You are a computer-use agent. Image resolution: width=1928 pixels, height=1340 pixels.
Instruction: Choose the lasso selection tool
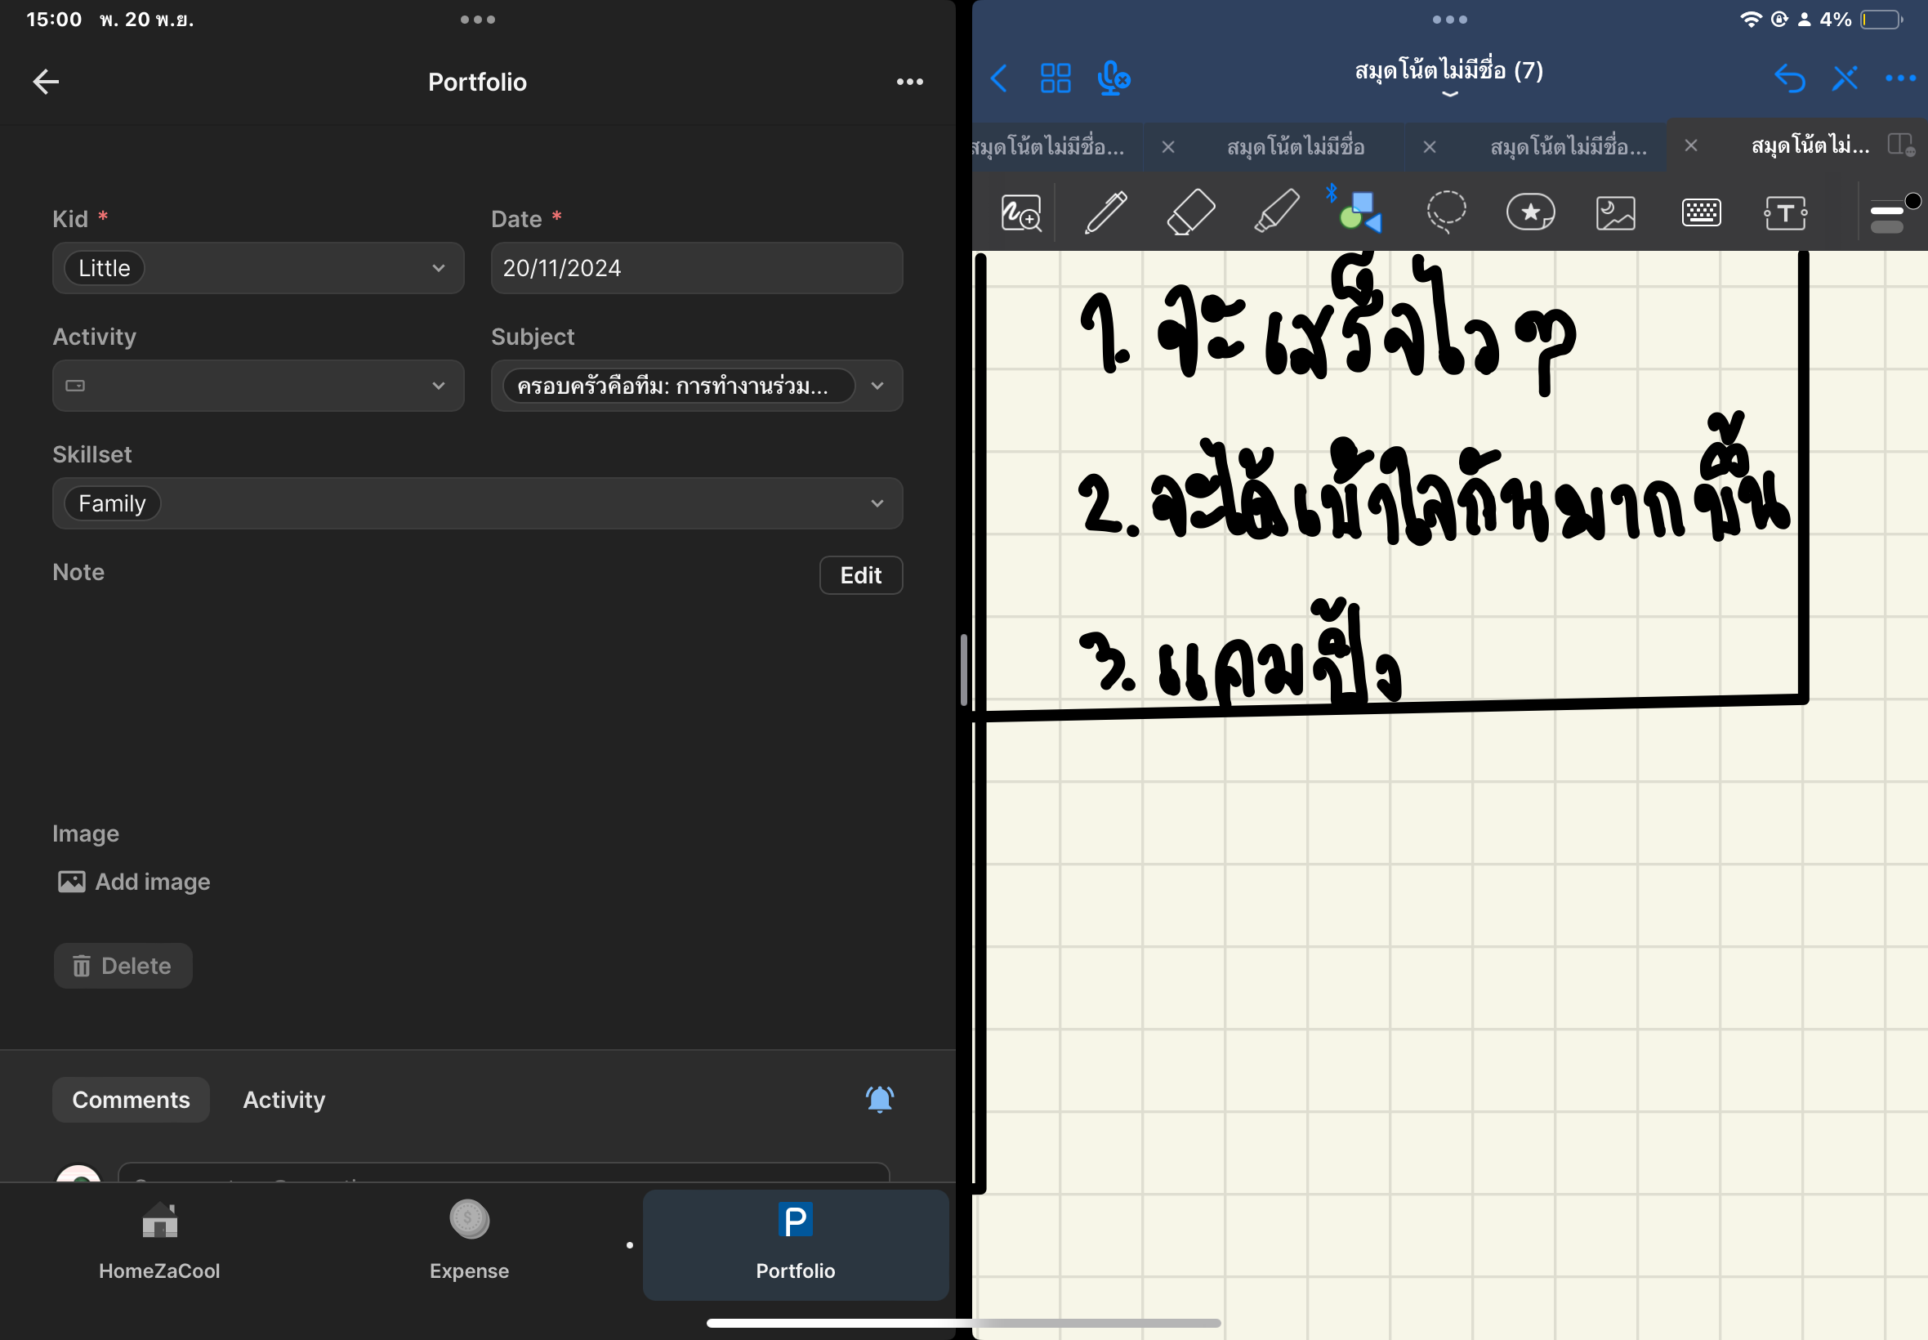[x=1445, y=212]
